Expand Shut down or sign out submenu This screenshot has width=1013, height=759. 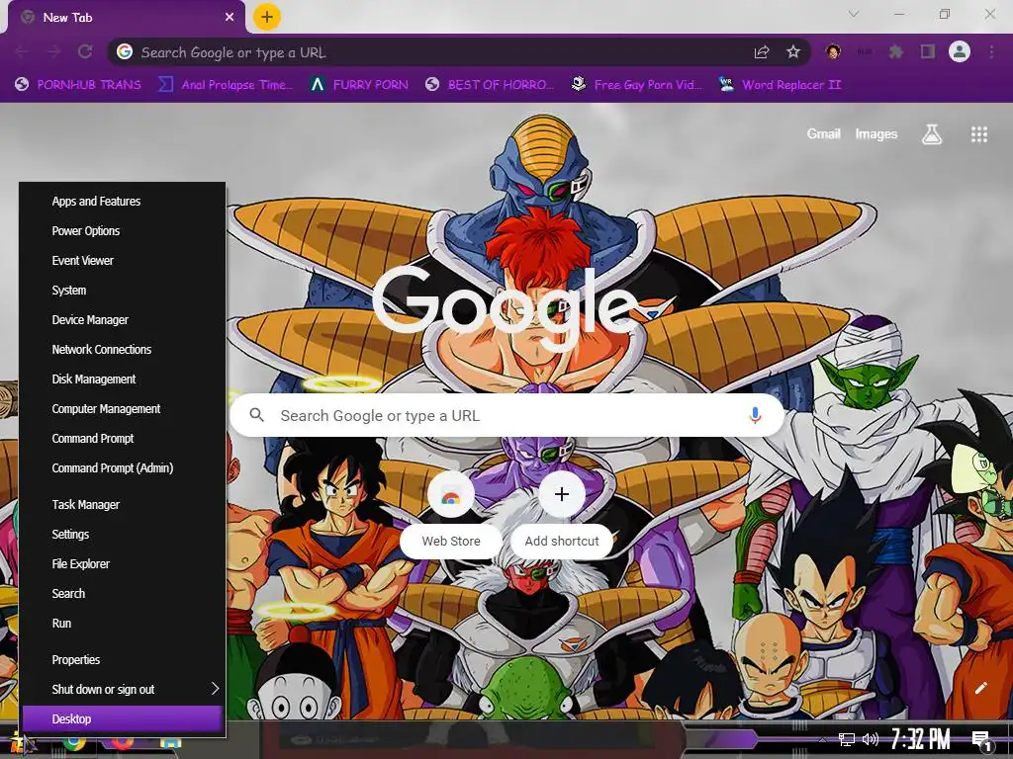click(x=123, y=690)
